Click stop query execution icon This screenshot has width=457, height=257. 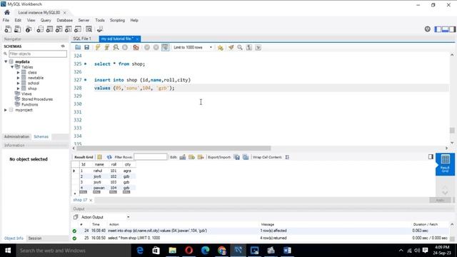(x=125, y=47)
